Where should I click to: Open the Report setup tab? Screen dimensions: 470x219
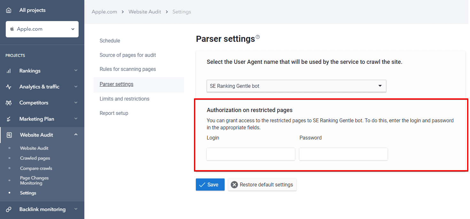(114, 113)
